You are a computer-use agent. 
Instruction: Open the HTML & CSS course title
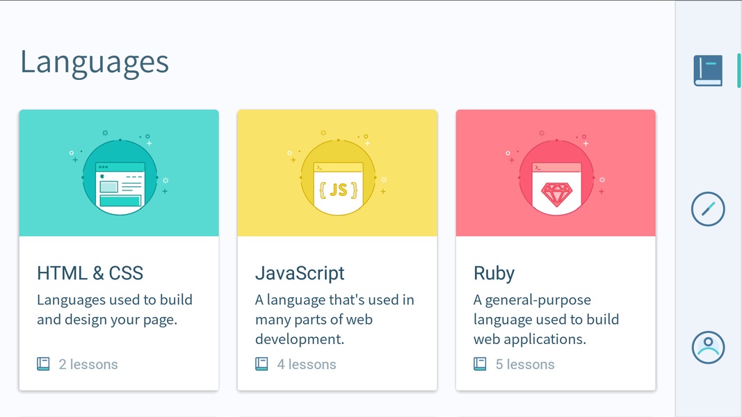[x=90, y=273]
